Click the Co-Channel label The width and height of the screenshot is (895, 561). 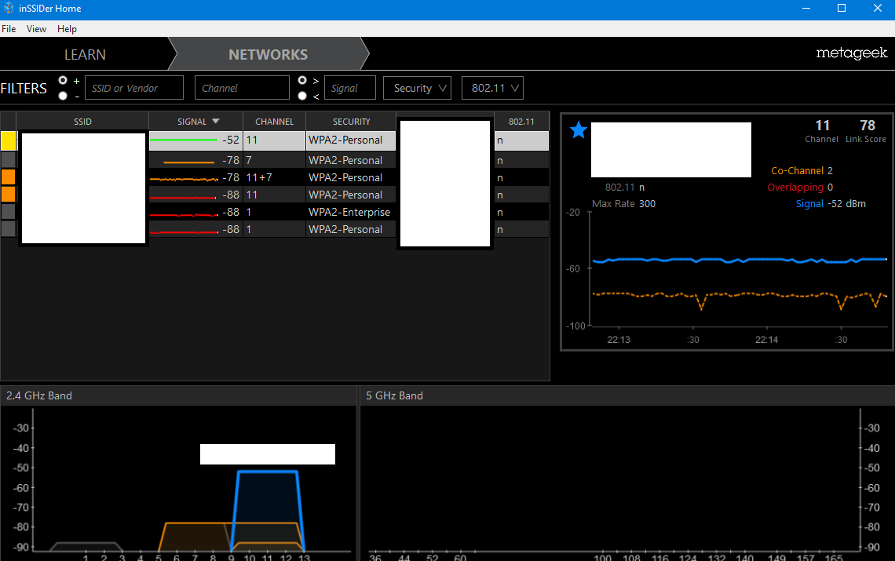[x=797, y=170]
